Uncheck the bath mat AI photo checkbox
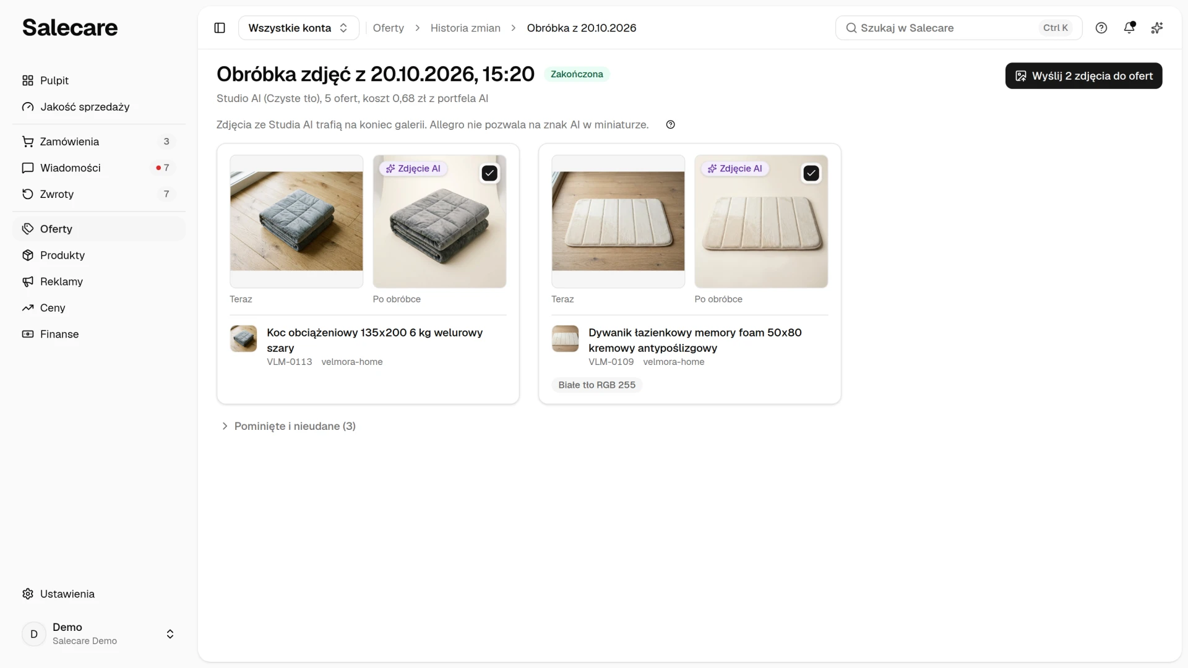 (x=811, y=173)
